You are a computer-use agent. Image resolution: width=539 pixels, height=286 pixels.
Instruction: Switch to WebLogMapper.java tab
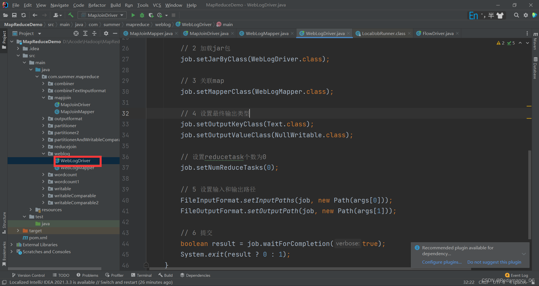(x=267, y=33)
